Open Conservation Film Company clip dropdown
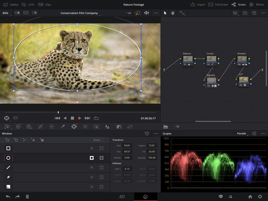The height and width of the screenshot is (201, 268). [x=80, y=13]
